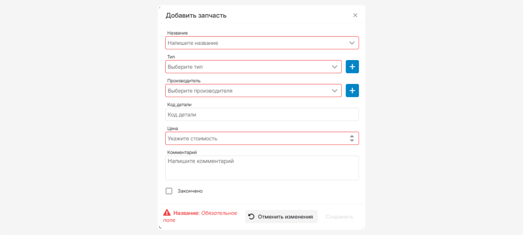
Task: Focus the Код детали input field
Action: pos(261,115)
